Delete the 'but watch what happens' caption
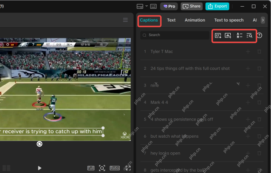 pos(259,136)
